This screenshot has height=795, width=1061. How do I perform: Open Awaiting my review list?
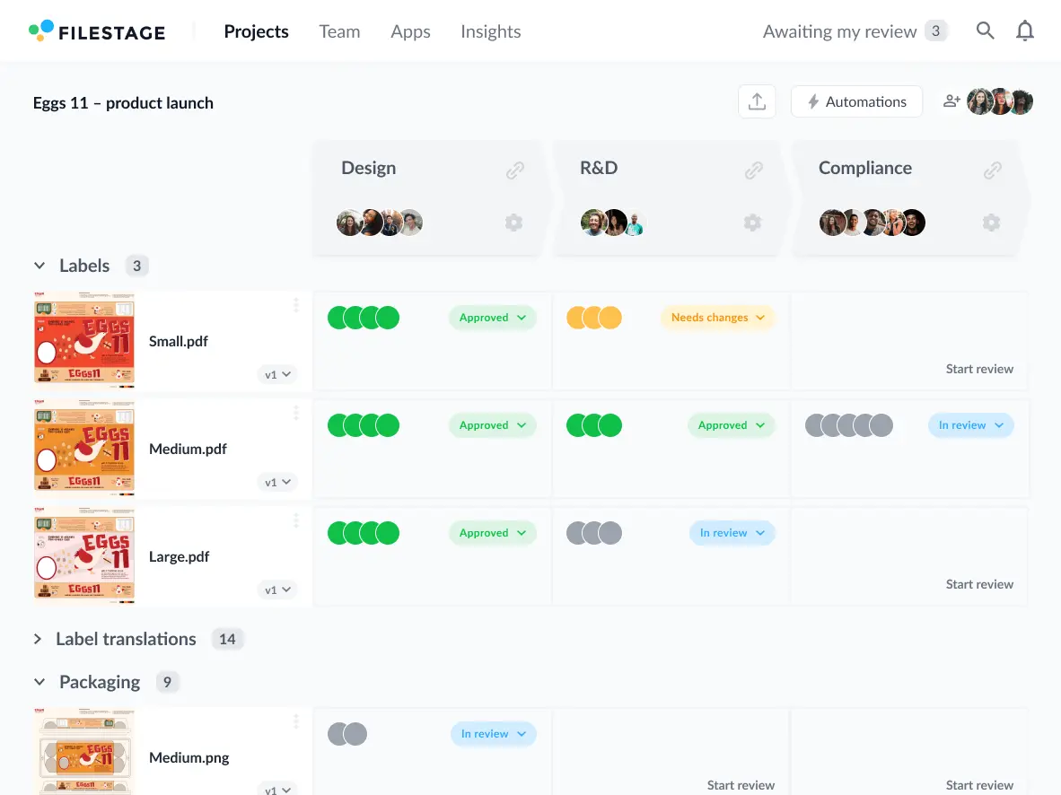pos(853,31)
